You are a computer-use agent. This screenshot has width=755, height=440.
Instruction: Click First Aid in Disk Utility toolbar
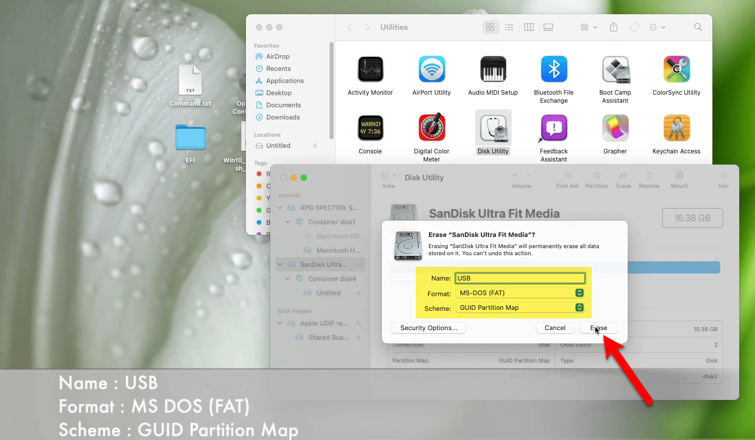click(x=567, y=179)
